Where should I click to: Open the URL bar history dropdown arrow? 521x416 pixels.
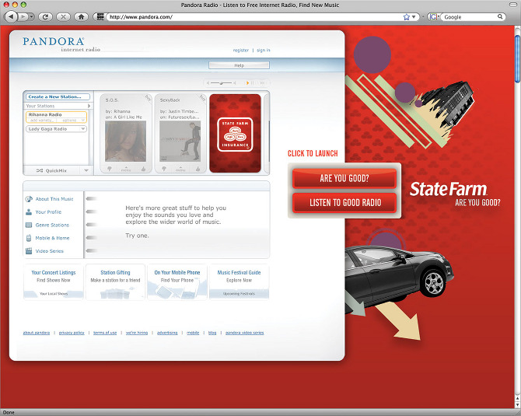[414, 17]
